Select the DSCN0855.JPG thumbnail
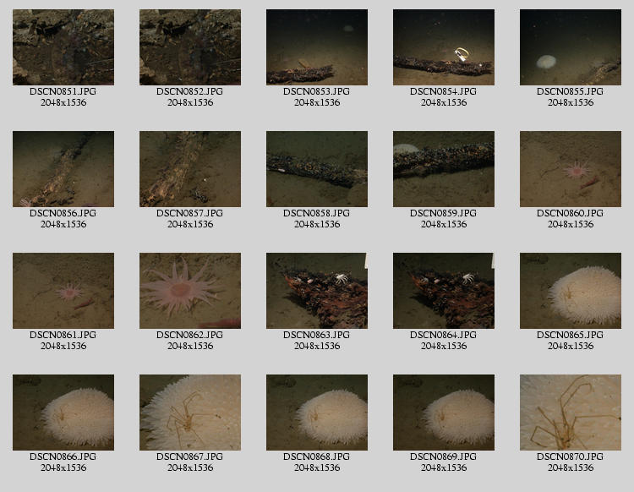This screenshot has width=634, height=492. [x=571, y=47]
